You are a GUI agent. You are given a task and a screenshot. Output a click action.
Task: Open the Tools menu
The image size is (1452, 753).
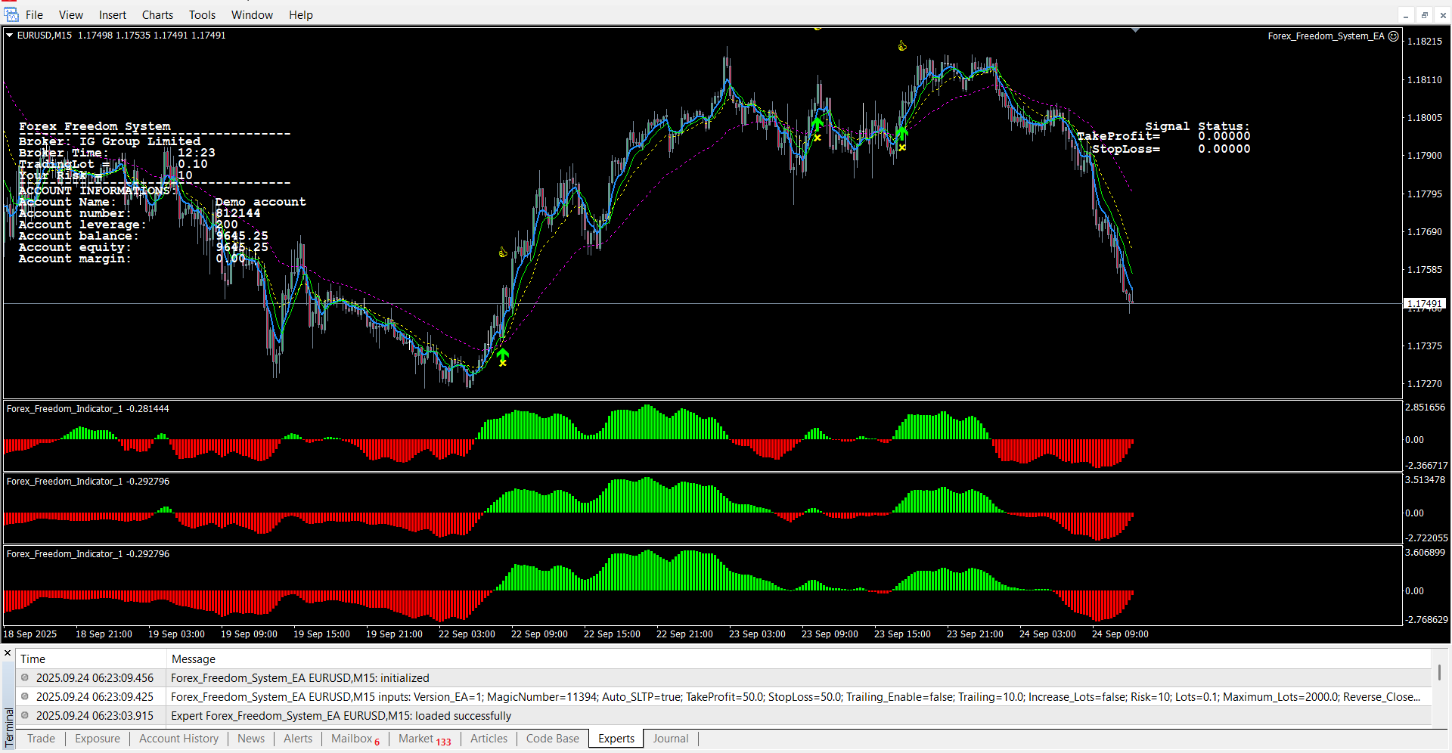202,15
